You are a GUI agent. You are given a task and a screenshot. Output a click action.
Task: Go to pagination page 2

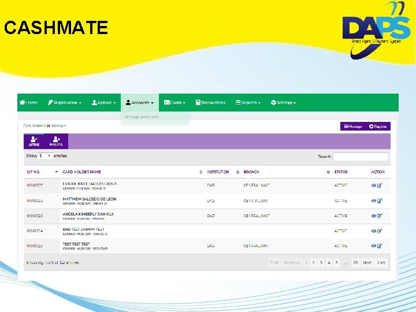(313, 263)
